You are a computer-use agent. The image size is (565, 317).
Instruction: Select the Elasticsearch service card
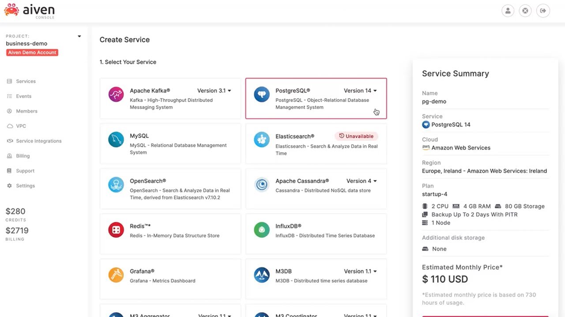click(316, 144)
